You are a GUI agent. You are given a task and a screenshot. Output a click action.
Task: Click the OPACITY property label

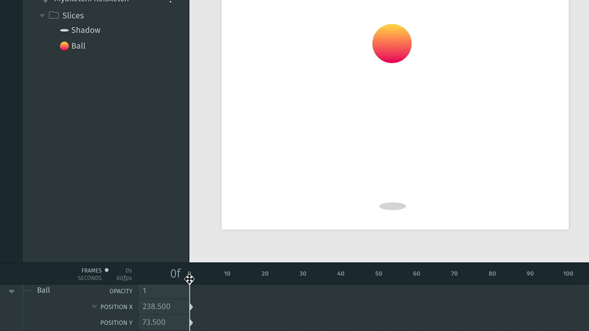tap(121, 291)
